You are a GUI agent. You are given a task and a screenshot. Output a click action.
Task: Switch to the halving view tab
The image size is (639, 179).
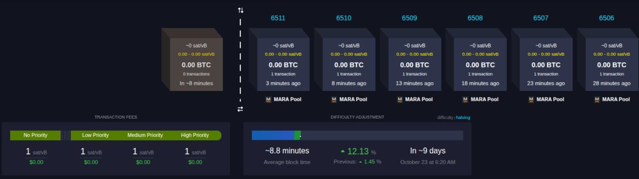coord(463,118)
